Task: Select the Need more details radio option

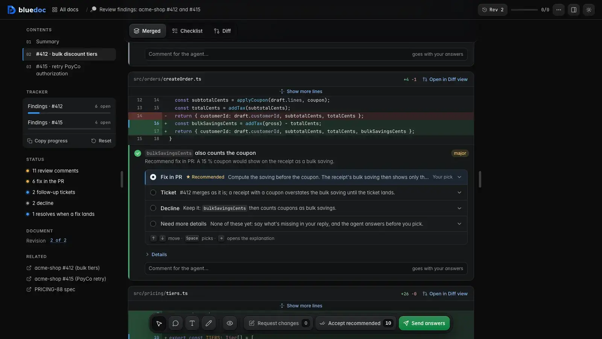Action: coord(153,224)
